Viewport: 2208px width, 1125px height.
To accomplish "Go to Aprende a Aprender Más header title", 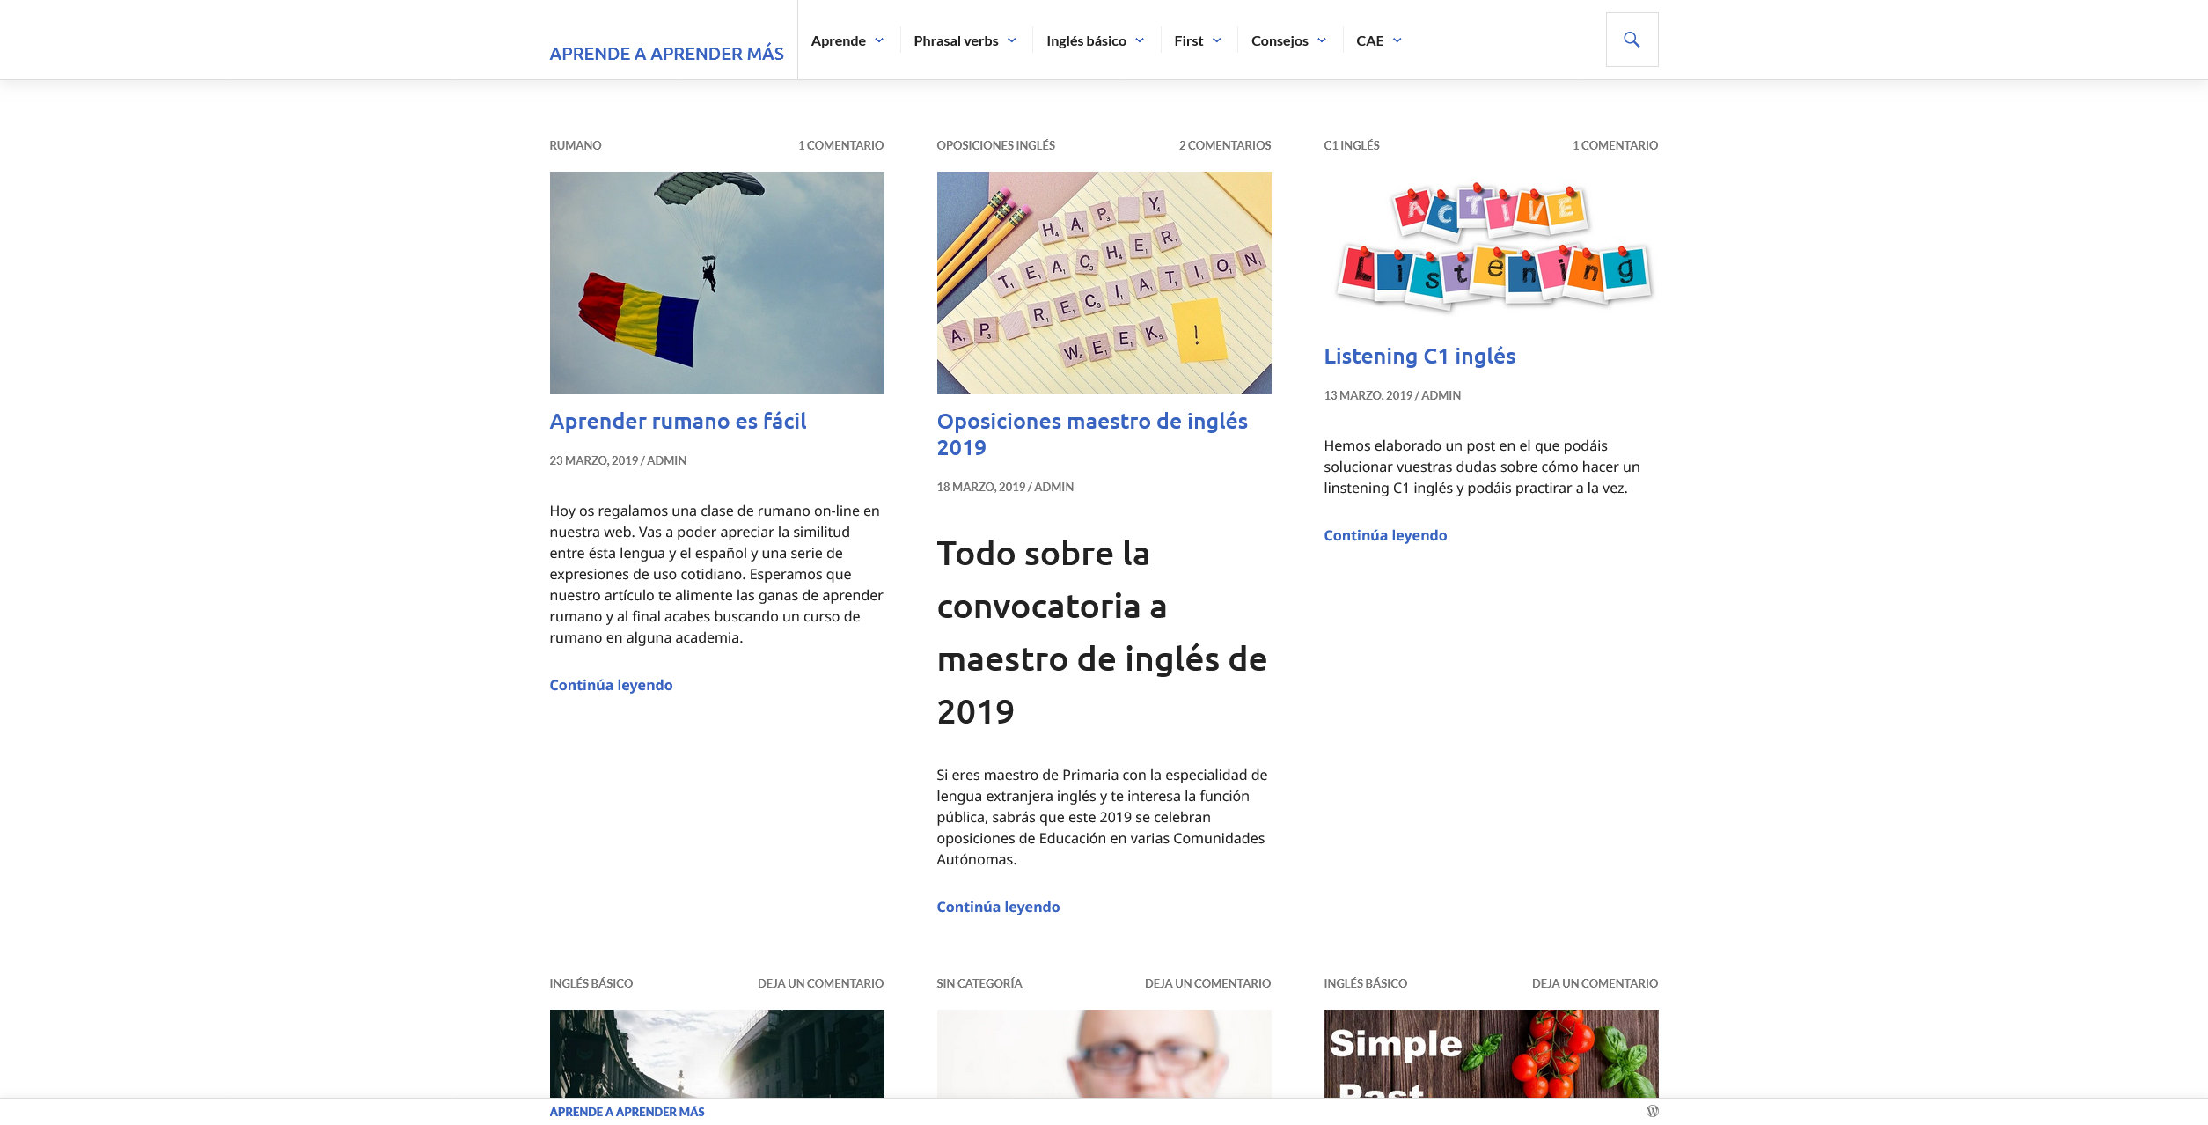I will pos(666,54).
